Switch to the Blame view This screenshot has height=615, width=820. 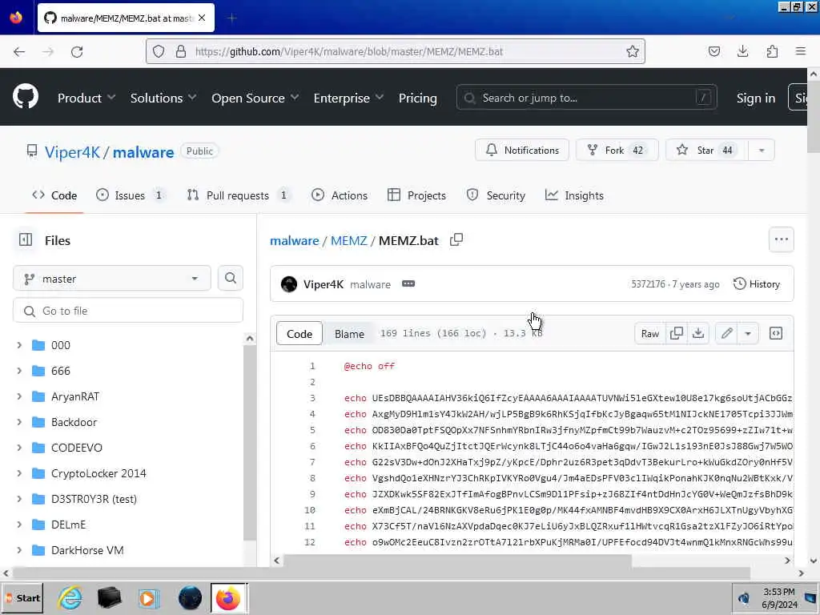pos(349,334)
